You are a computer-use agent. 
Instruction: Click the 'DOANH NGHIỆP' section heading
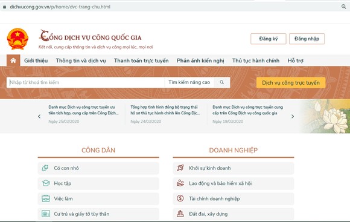234,150
